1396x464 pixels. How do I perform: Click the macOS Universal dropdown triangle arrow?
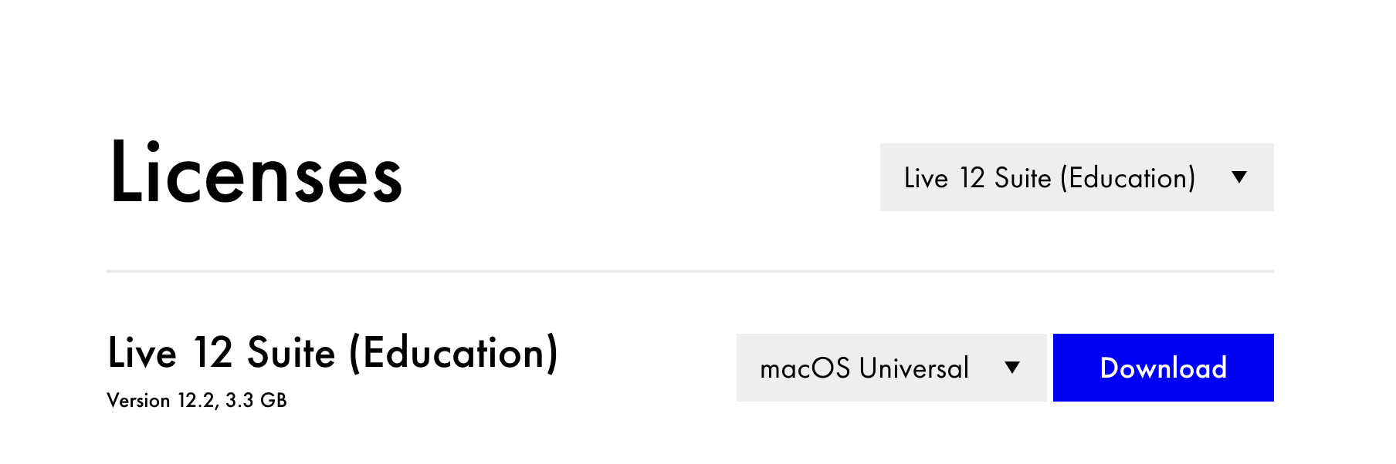pyautogui.click(x=1012, y=368)
